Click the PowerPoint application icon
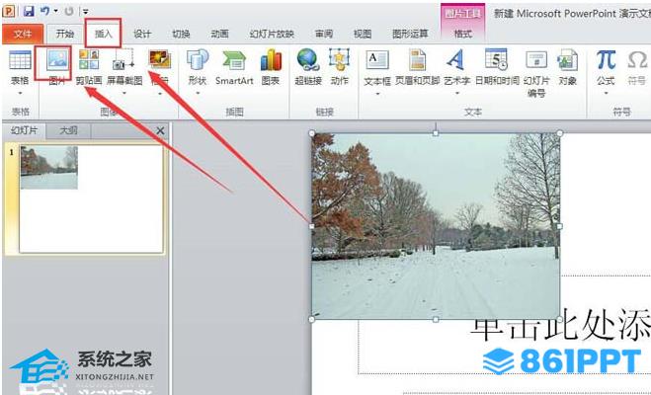Viewport: 651px width, 395px height. pyautogui.click(x=9, y=11)
